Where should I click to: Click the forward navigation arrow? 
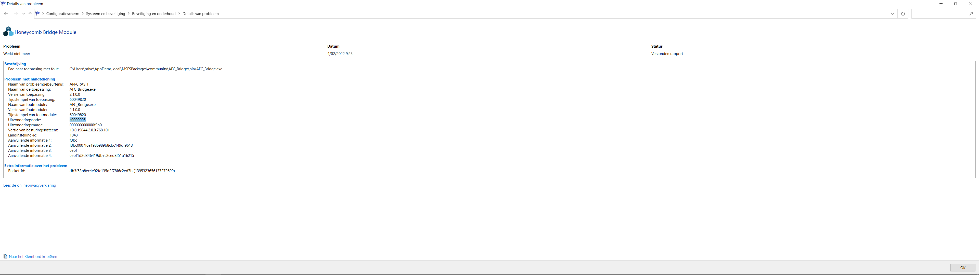16,14
